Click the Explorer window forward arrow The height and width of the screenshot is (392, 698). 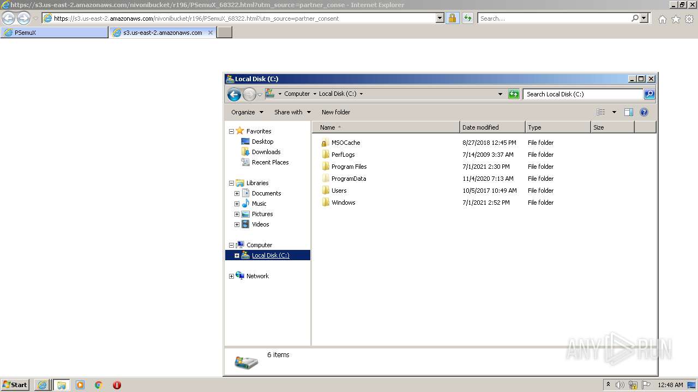point(249,94)
